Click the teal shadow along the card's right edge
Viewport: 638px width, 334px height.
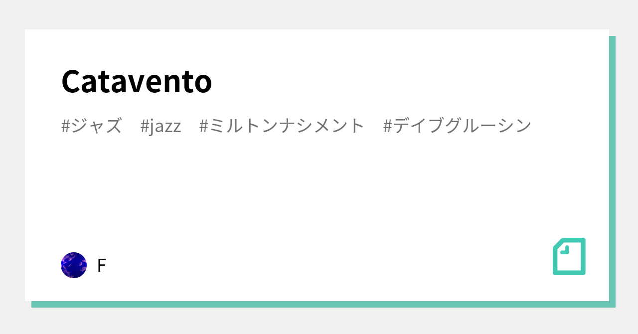tap(612, 169)
